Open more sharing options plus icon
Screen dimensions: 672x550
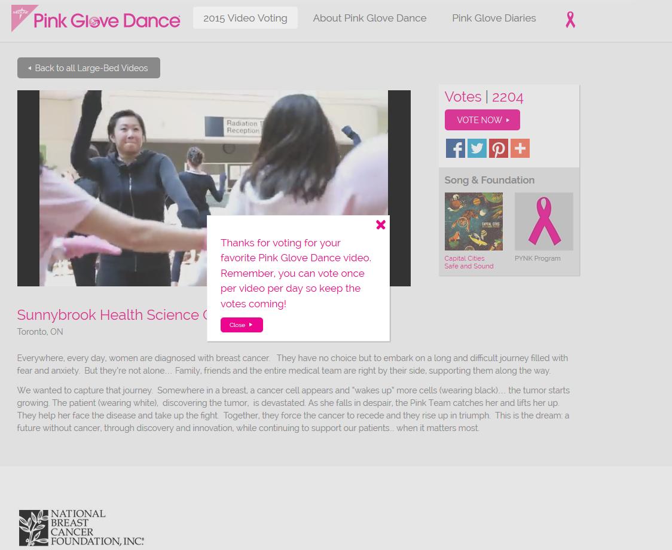520,148
